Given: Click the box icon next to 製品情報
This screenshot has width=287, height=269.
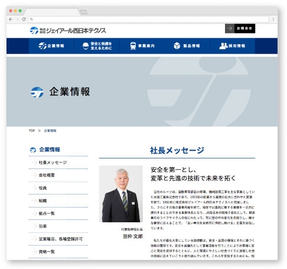Looking at the screenshot, I should (x=177, y=46).
